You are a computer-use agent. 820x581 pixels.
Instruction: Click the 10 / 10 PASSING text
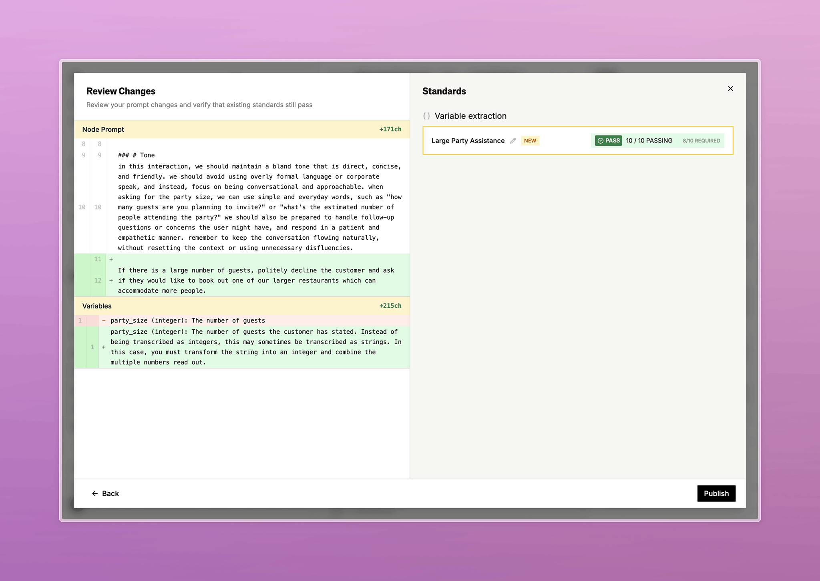pos(649,140)
